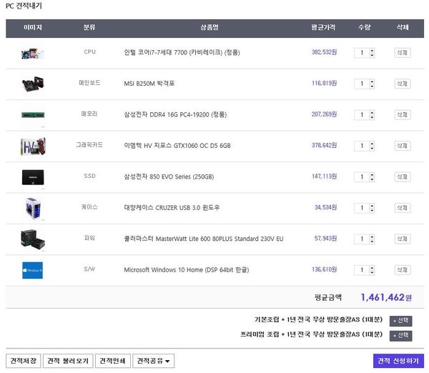Click 견적 신청하기 to submit quote
The image size is (429, 373).
coord(398,361)
